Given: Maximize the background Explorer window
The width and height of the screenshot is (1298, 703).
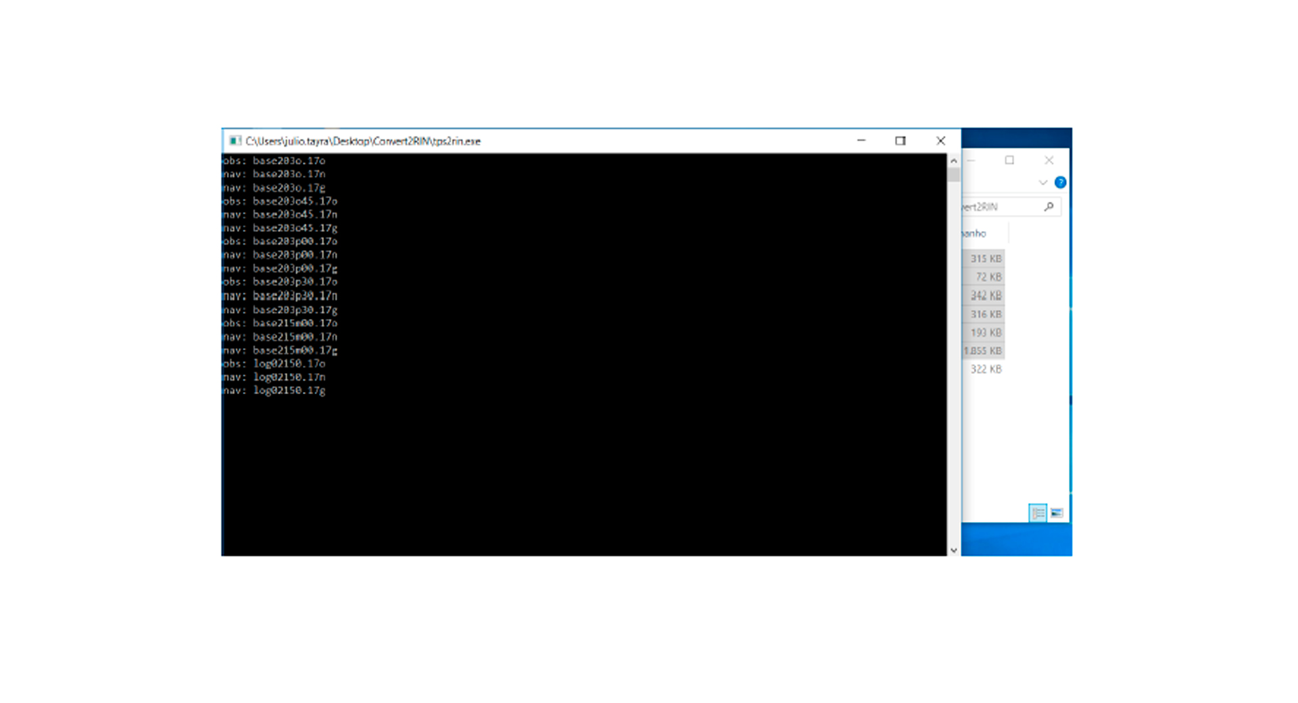Looking at the screenshot, I should tap(1009, 160).
